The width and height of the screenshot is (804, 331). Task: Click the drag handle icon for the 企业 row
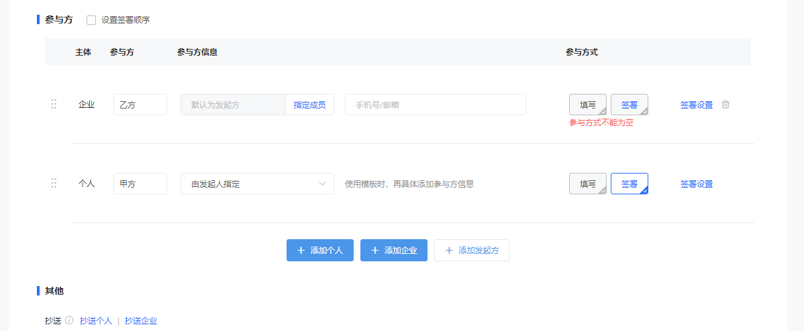(x=54, y=104)
